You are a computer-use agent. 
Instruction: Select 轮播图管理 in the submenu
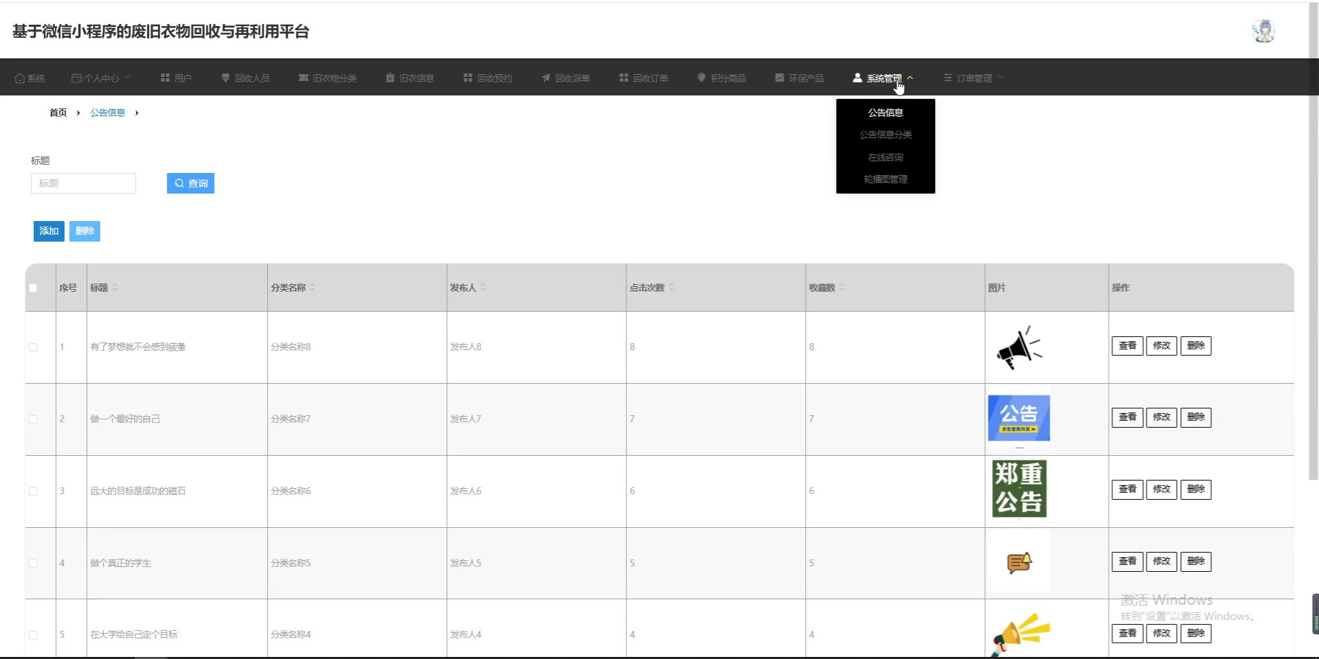tap(886, 179)
